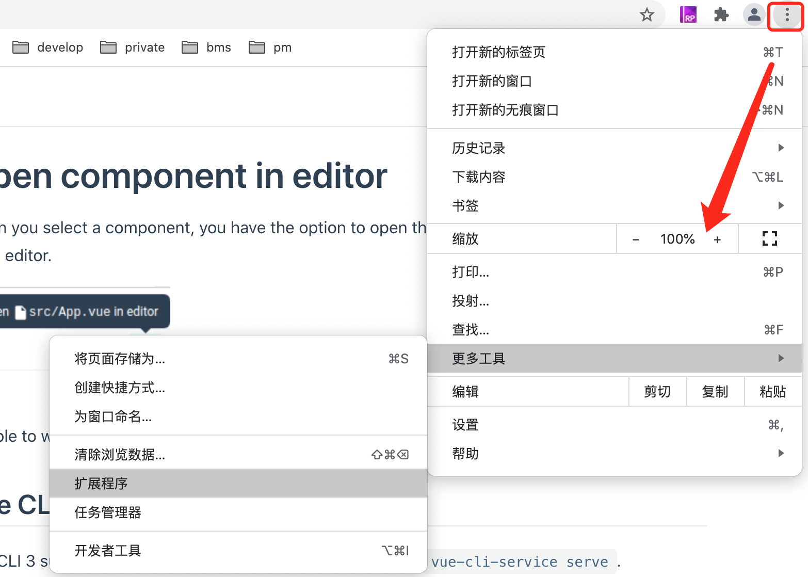
Task: Select 清除浏览数据... in submenu
Action: pos(238,455)
